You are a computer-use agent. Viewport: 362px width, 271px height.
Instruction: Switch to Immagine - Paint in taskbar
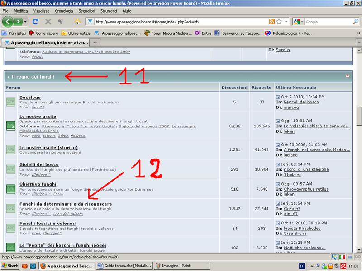[x=176, y=266]
